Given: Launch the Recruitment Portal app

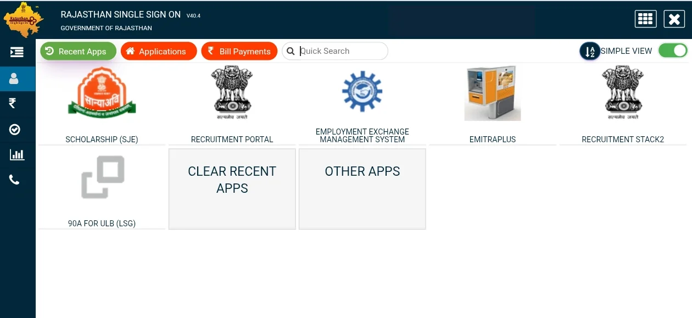Looking at the screenshot, I should pyautogui.click(x=232, y=93).
